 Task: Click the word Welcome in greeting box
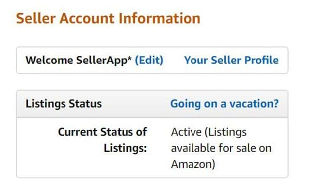(50, 60)
